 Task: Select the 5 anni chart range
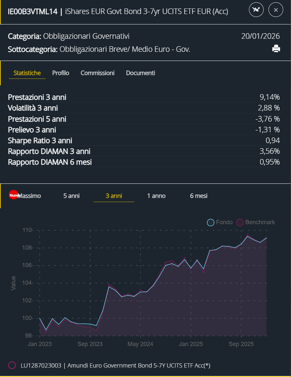coord(71,196)
